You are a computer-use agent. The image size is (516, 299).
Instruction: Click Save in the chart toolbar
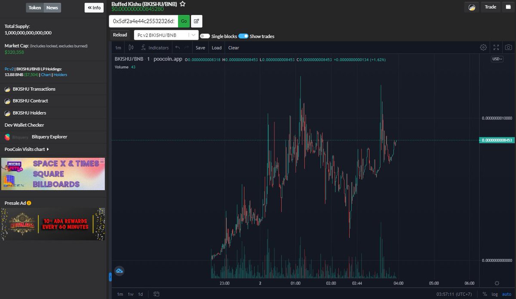pyautogui.click(x=200, y=48)
